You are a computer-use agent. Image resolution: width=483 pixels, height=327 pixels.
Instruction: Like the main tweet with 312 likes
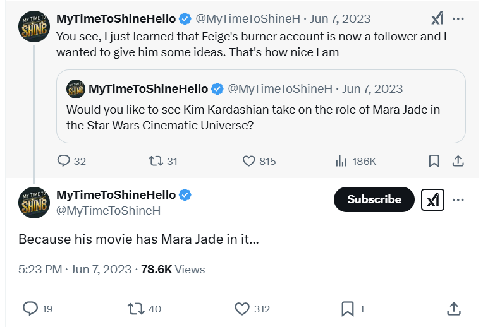pyautogui.click(x=243, y=308)
